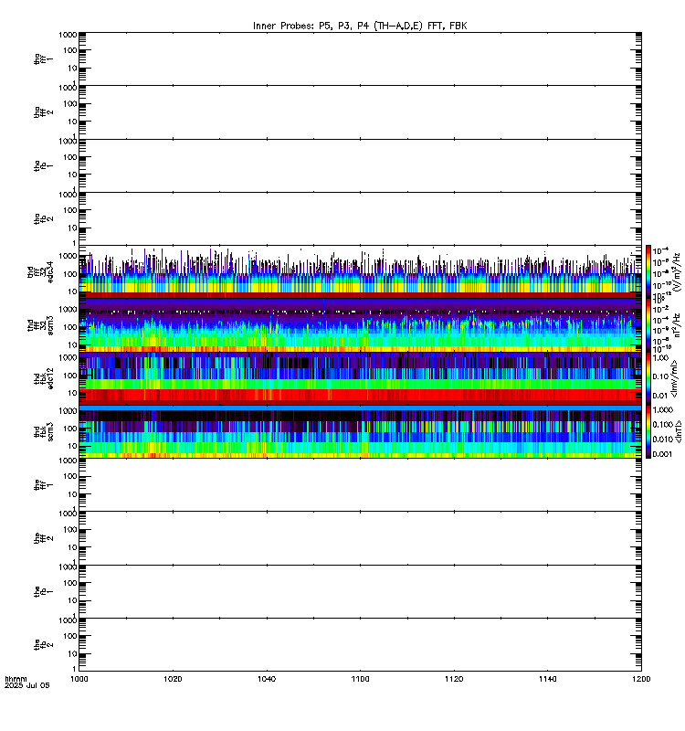Click the '<|nT|>' color bar unit label
Viewport: 685px width, 731px height.
point(679,431)
